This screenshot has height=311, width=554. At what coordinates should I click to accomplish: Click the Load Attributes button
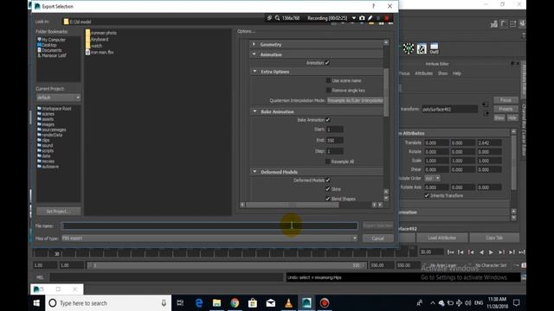point(442,238)
